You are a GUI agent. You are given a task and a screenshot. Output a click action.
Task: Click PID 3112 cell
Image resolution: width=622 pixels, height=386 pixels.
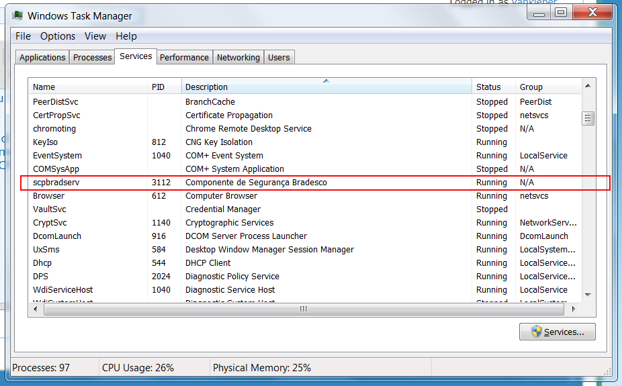[161, 183]
